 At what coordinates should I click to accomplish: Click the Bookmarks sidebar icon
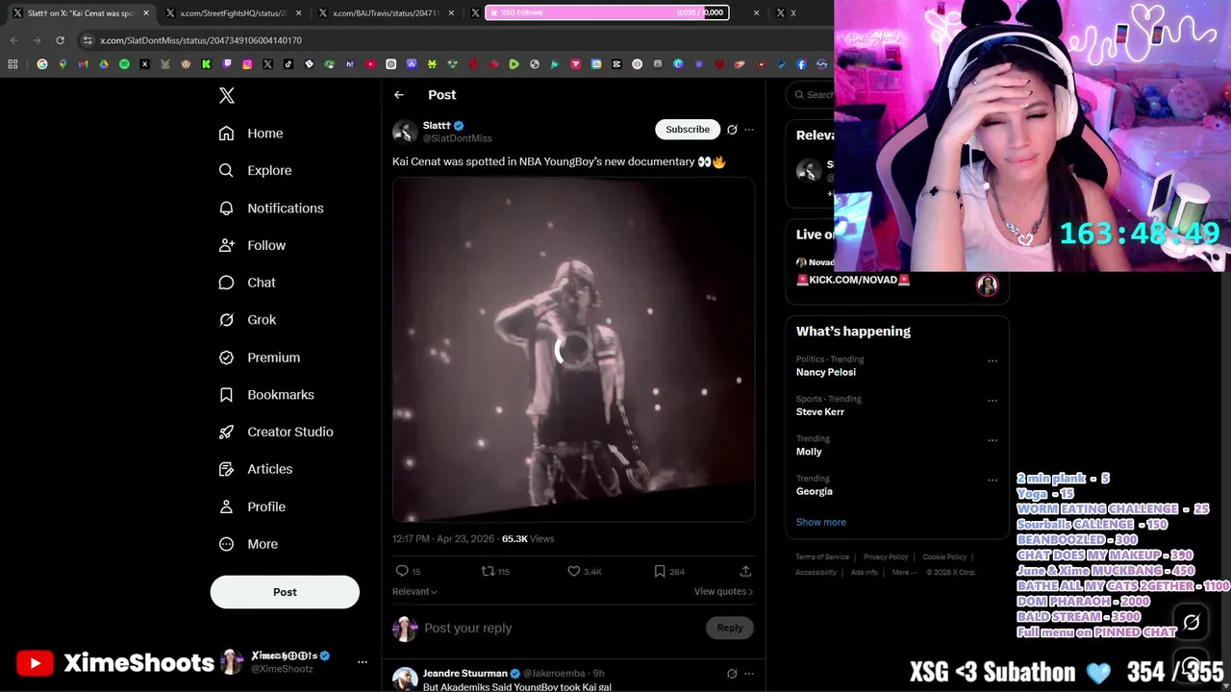click(x=226, y=395)
